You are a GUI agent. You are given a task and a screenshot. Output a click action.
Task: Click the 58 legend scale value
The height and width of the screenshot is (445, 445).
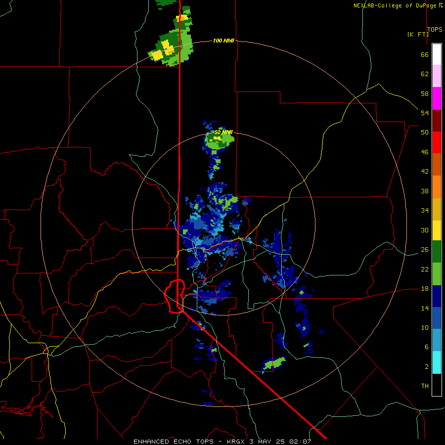425,93
